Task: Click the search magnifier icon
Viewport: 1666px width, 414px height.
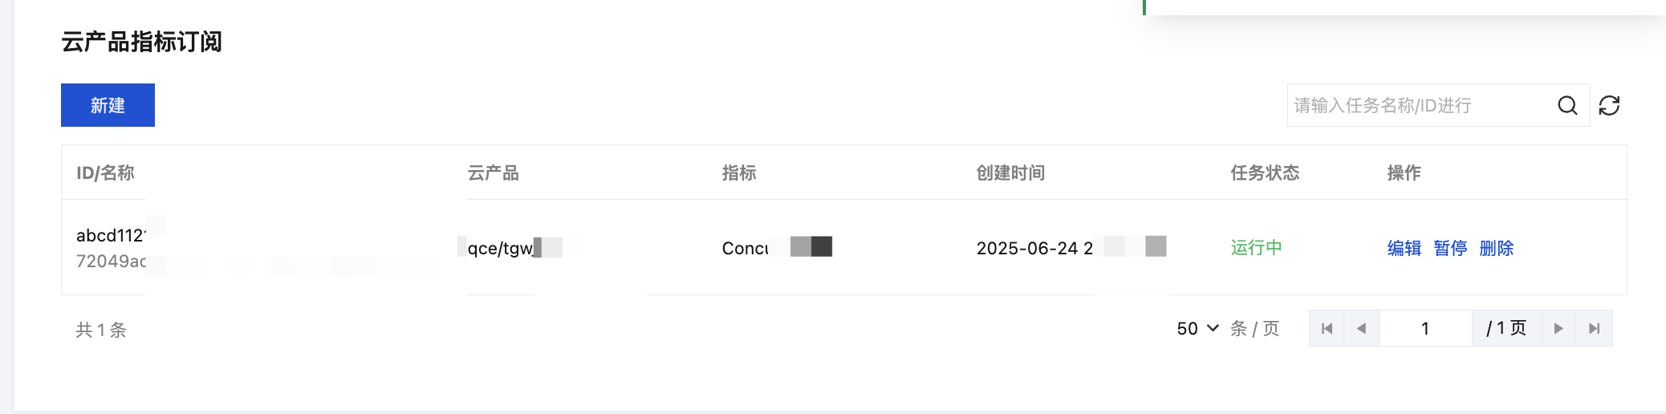Action: 1567,105
